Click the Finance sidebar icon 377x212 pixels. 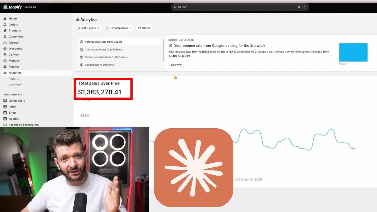[5, 67]
